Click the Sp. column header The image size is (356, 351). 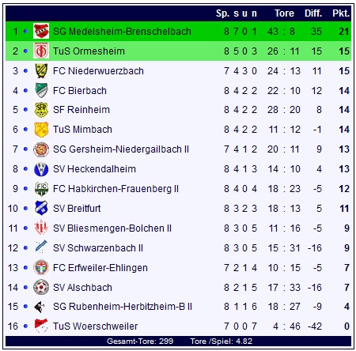(x=222, y=13)
